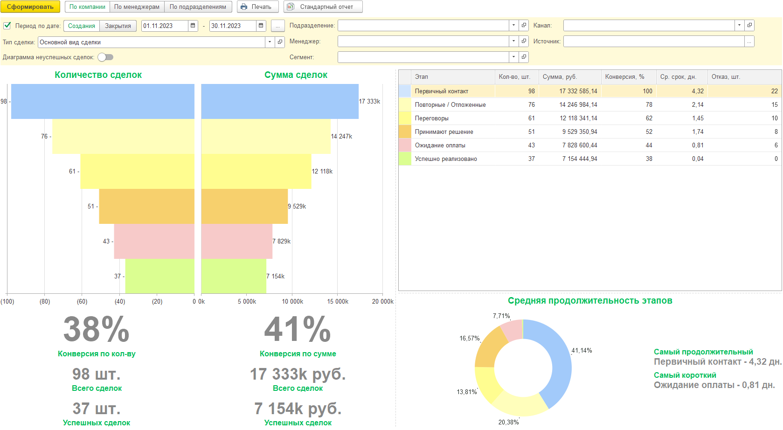
Task: Click the Конверсия, % column header
Action: (x=629, y=77)
